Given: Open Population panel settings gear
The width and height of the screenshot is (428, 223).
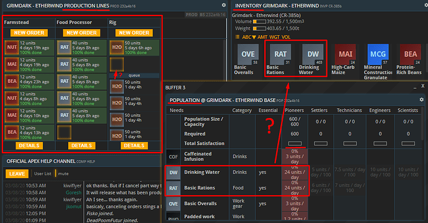Looking at the screenshot, I should click(421, 100).
